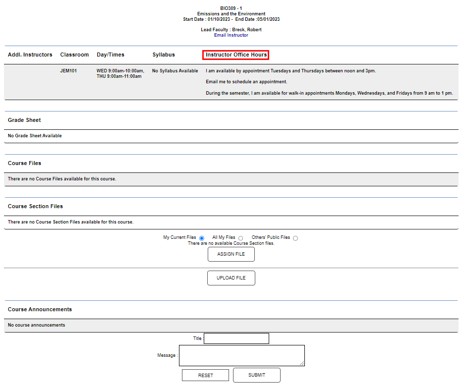Click the no available Course Section files message
Image resolution: width=464 pixels, height=391 pixels.
tap(231, 243)
